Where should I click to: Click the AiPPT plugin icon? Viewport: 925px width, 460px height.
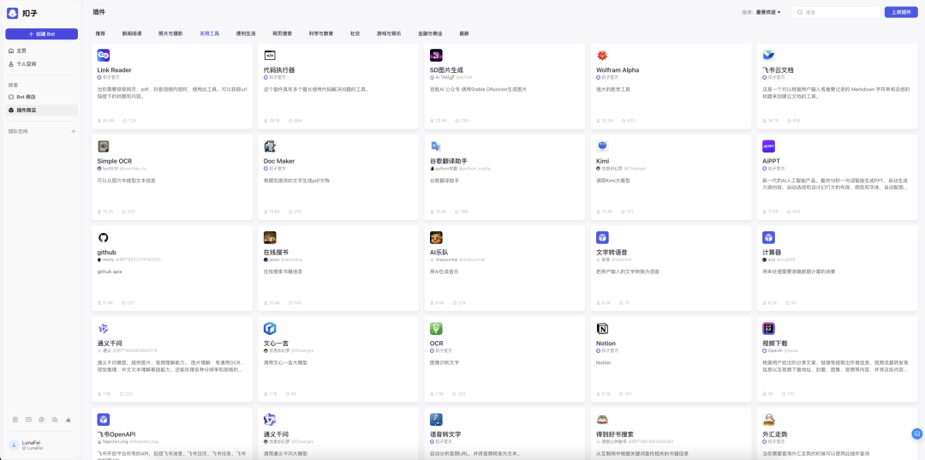[x=768, y=146]
